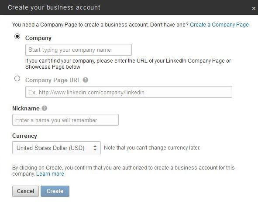Open the United States Dollar currency dropdown
This screenshot has width=258, height=203.
click(x=56, y=148)
